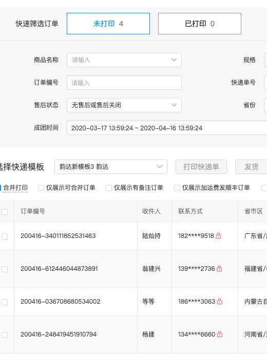Open the 售后状态 dropdown showing 无售后或售后关闭

click(124, 105)
